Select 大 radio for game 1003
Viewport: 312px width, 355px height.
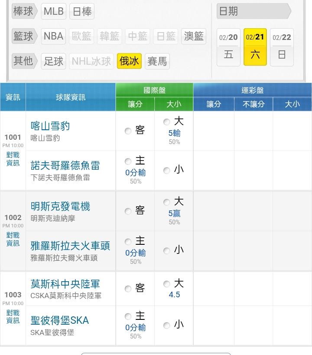click(167, 284)
